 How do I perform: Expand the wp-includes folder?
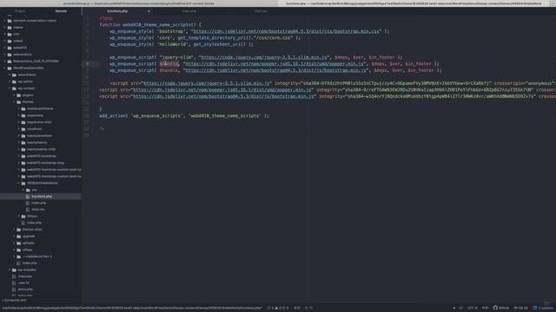tap(10, 270)
